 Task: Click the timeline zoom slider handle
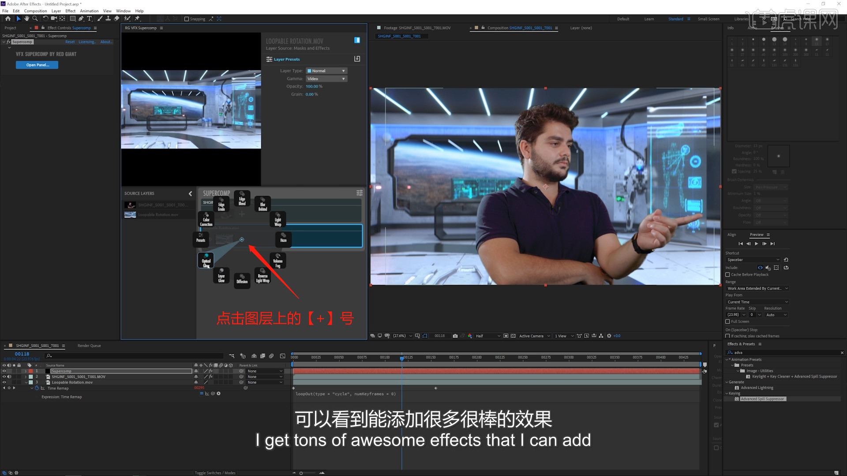(301, 473)
